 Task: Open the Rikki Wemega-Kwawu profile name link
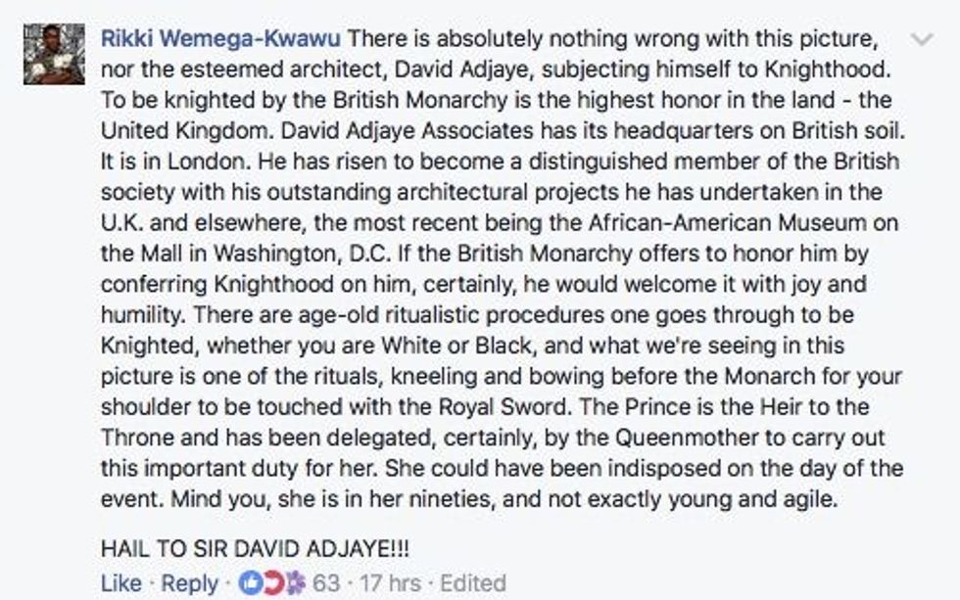(x=220, y=38)
